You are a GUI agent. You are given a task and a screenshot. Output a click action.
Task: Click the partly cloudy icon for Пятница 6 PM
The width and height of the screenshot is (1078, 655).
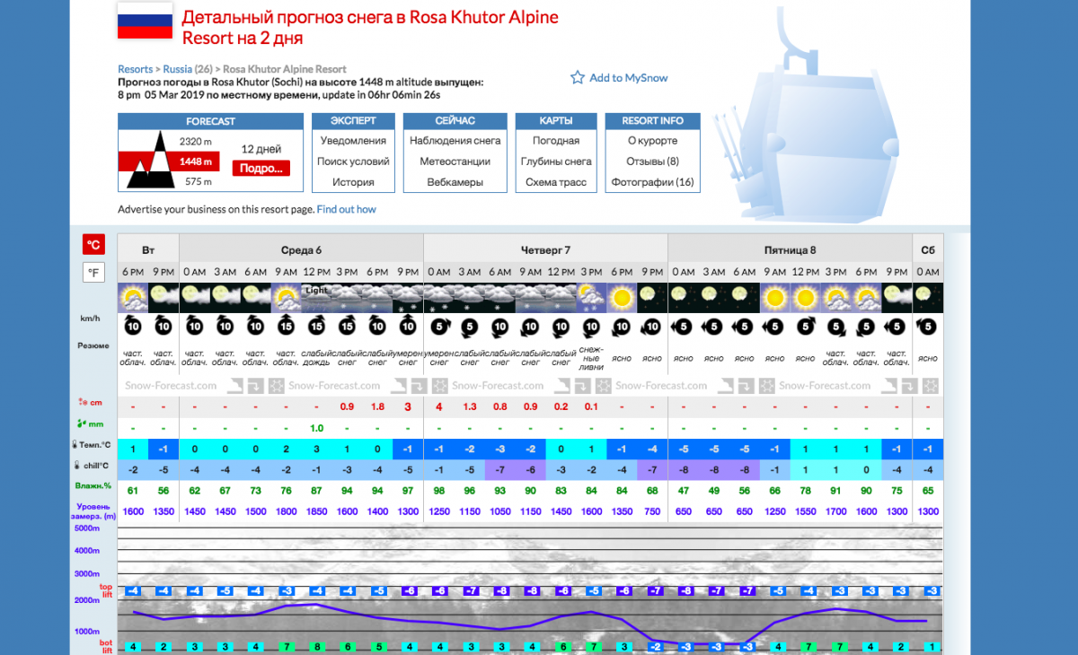(x=866, y=296)
